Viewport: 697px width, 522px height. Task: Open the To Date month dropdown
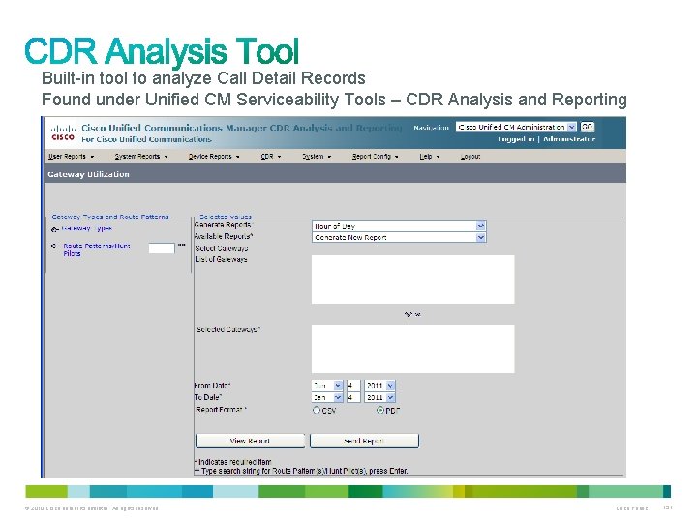click(327, 397)
